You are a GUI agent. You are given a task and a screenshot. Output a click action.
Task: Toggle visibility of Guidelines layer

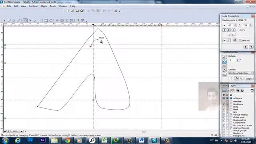tap(224, 104)
